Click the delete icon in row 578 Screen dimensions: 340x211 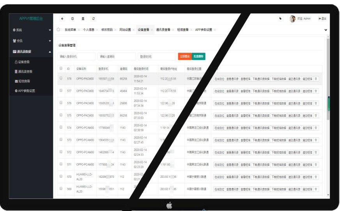(x=316, y=79)
